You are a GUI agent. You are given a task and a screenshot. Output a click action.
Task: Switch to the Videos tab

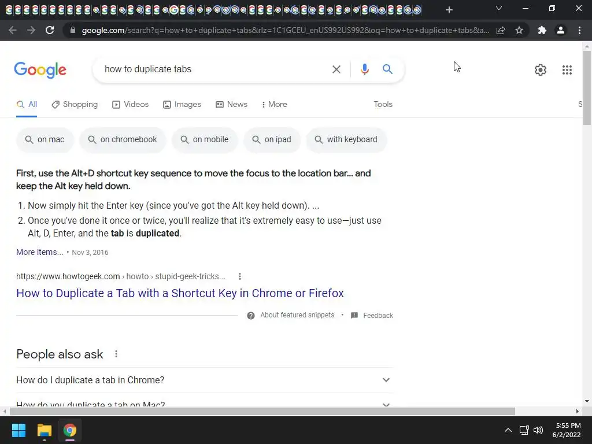coord(130,105)
